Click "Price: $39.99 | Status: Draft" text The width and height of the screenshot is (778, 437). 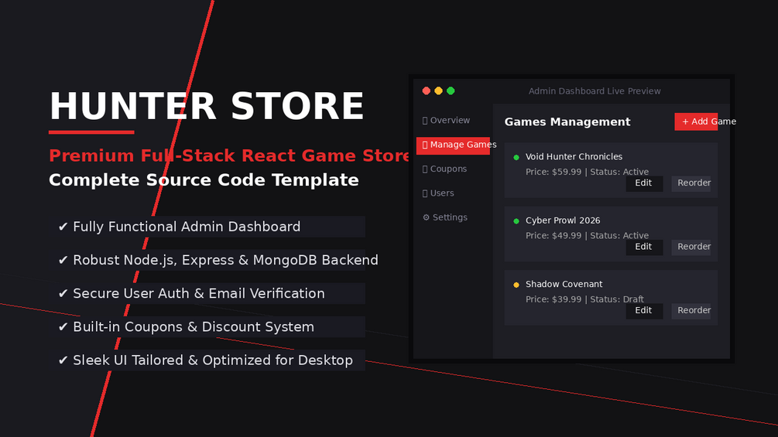tap(584, 300)
